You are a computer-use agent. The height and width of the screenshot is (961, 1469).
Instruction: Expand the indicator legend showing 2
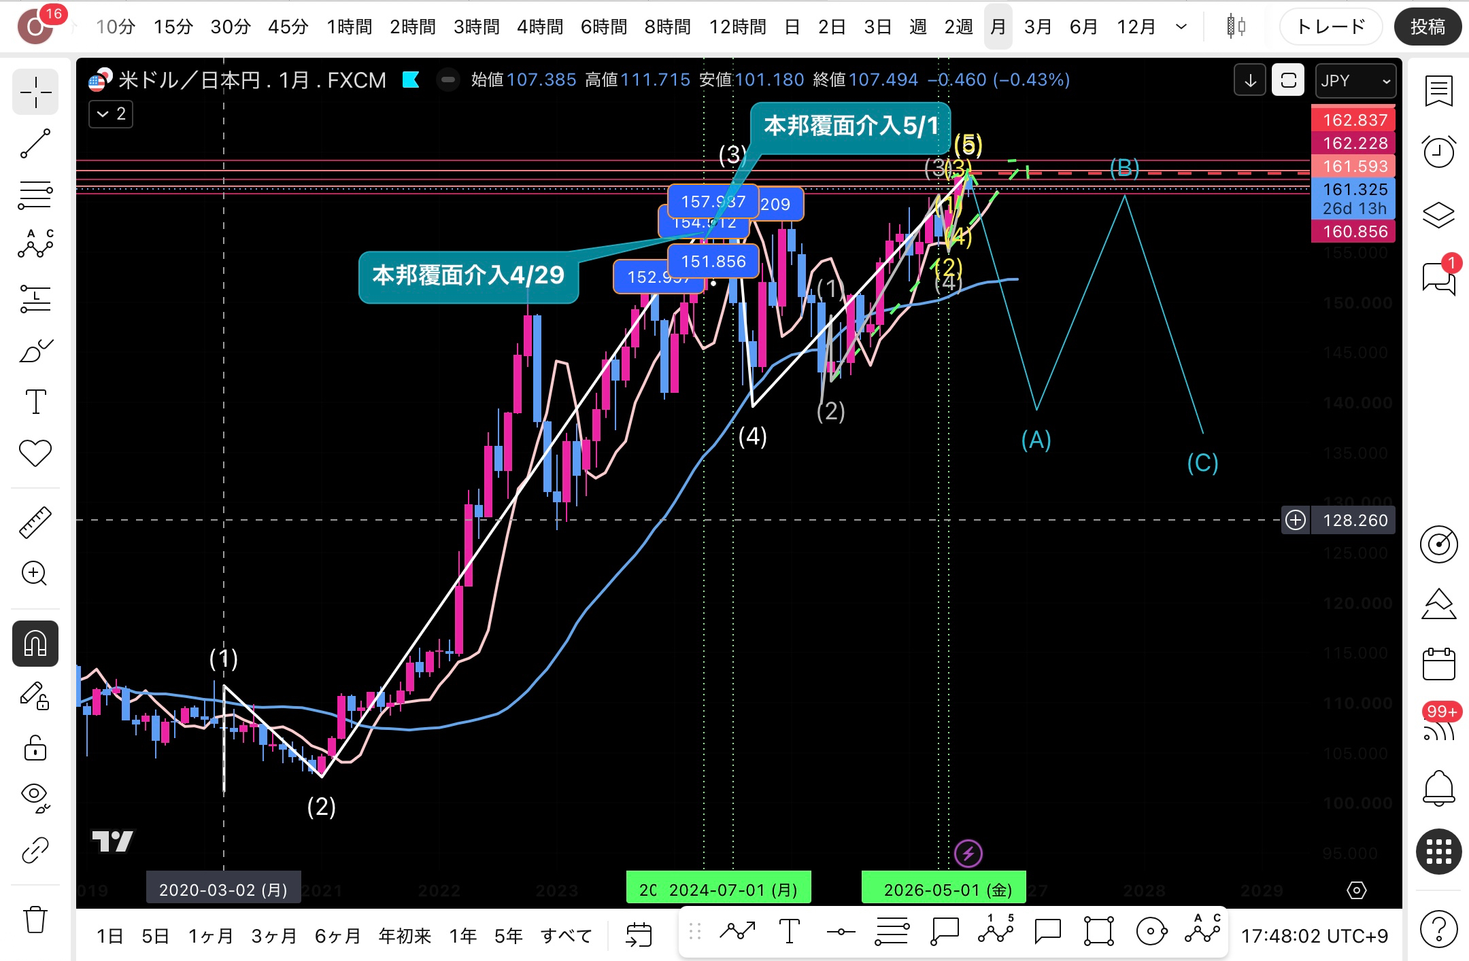(x=111, y=113)
